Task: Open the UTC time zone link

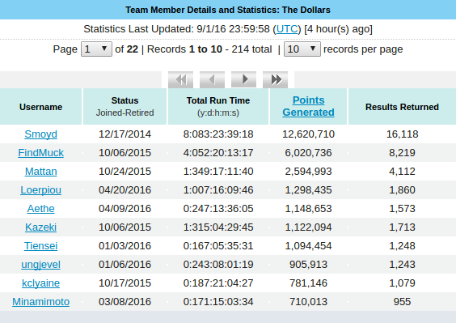Action: click(x=287, y=29)
